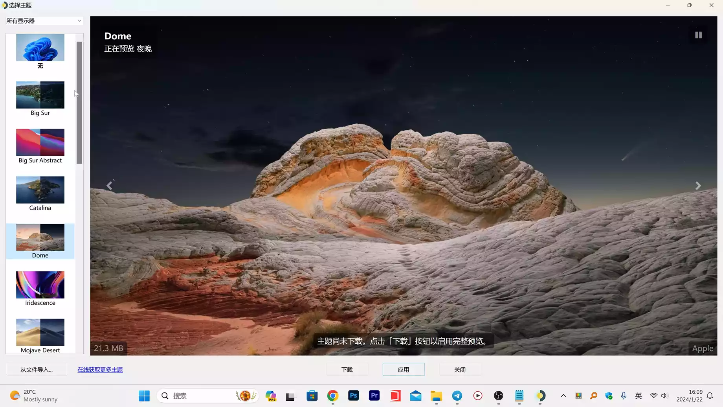Select the Big Sur theme thumbnail
The image size is (723, 407).
coord(40,95)
